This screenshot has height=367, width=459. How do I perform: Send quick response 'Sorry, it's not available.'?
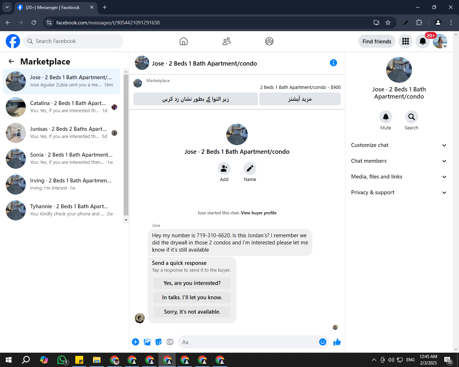point(192,312)
